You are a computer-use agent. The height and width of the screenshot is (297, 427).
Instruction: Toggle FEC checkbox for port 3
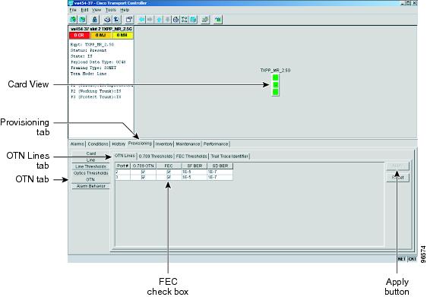click(x=169, y=177)
